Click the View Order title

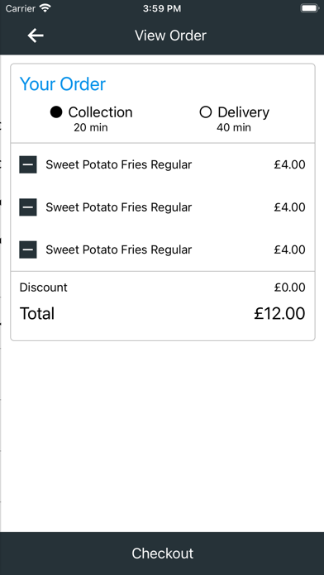[x=170, y=36]
